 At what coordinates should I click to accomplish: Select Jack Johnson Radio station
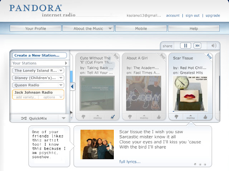click(x=34, y=92)
